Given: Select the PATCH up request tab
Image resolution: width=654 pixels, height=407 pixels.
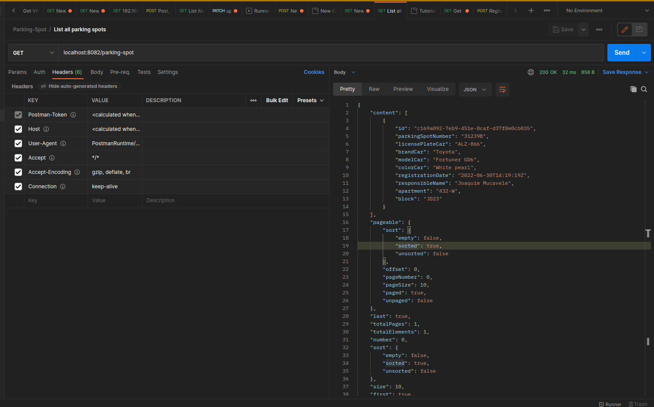Looking at the screenshot, I should [225, 10].
